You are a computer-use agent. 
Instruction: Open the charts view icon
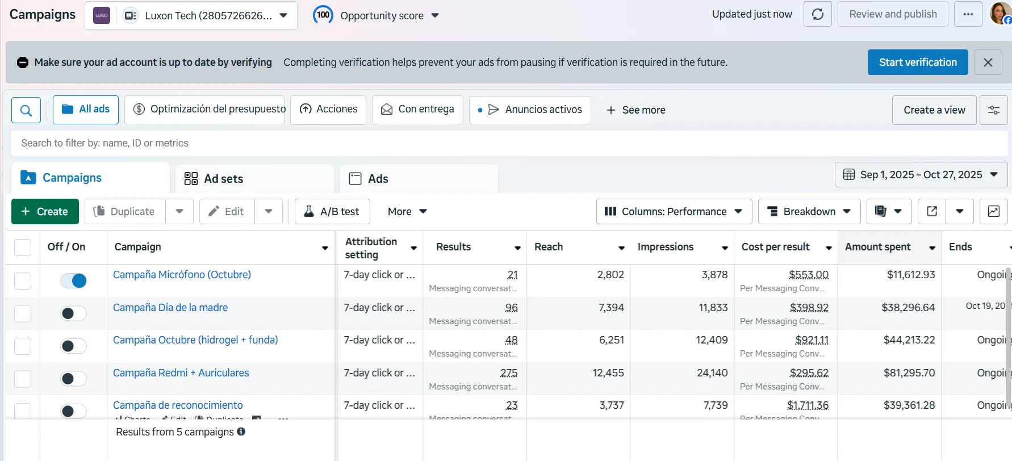(x=993, y=211)
